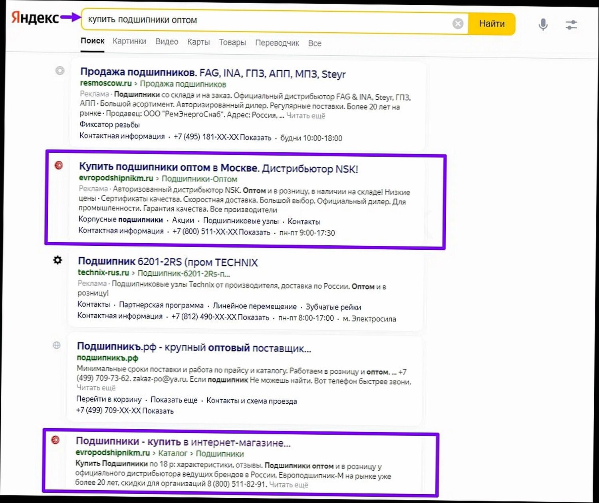Switch to the Видео tab
This screenshot has width=599, height=503.
[x=167, y=41]
